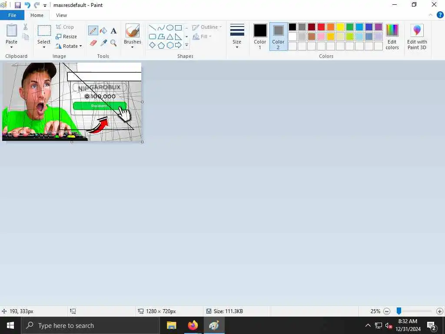Select the Eraser tool

93,43
